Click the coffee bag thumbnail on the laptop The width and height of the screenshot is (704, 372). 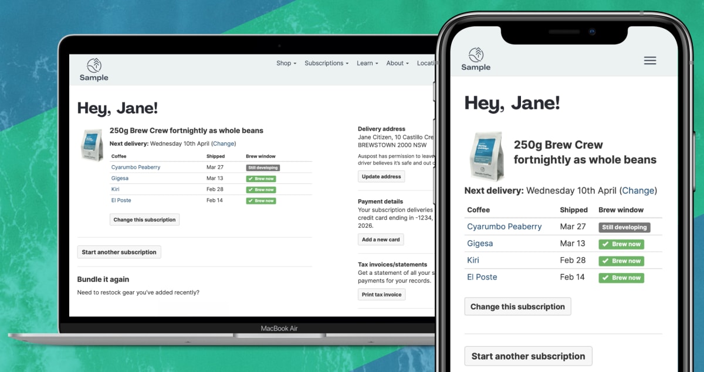pyautogui.click(x=92, y=144)
